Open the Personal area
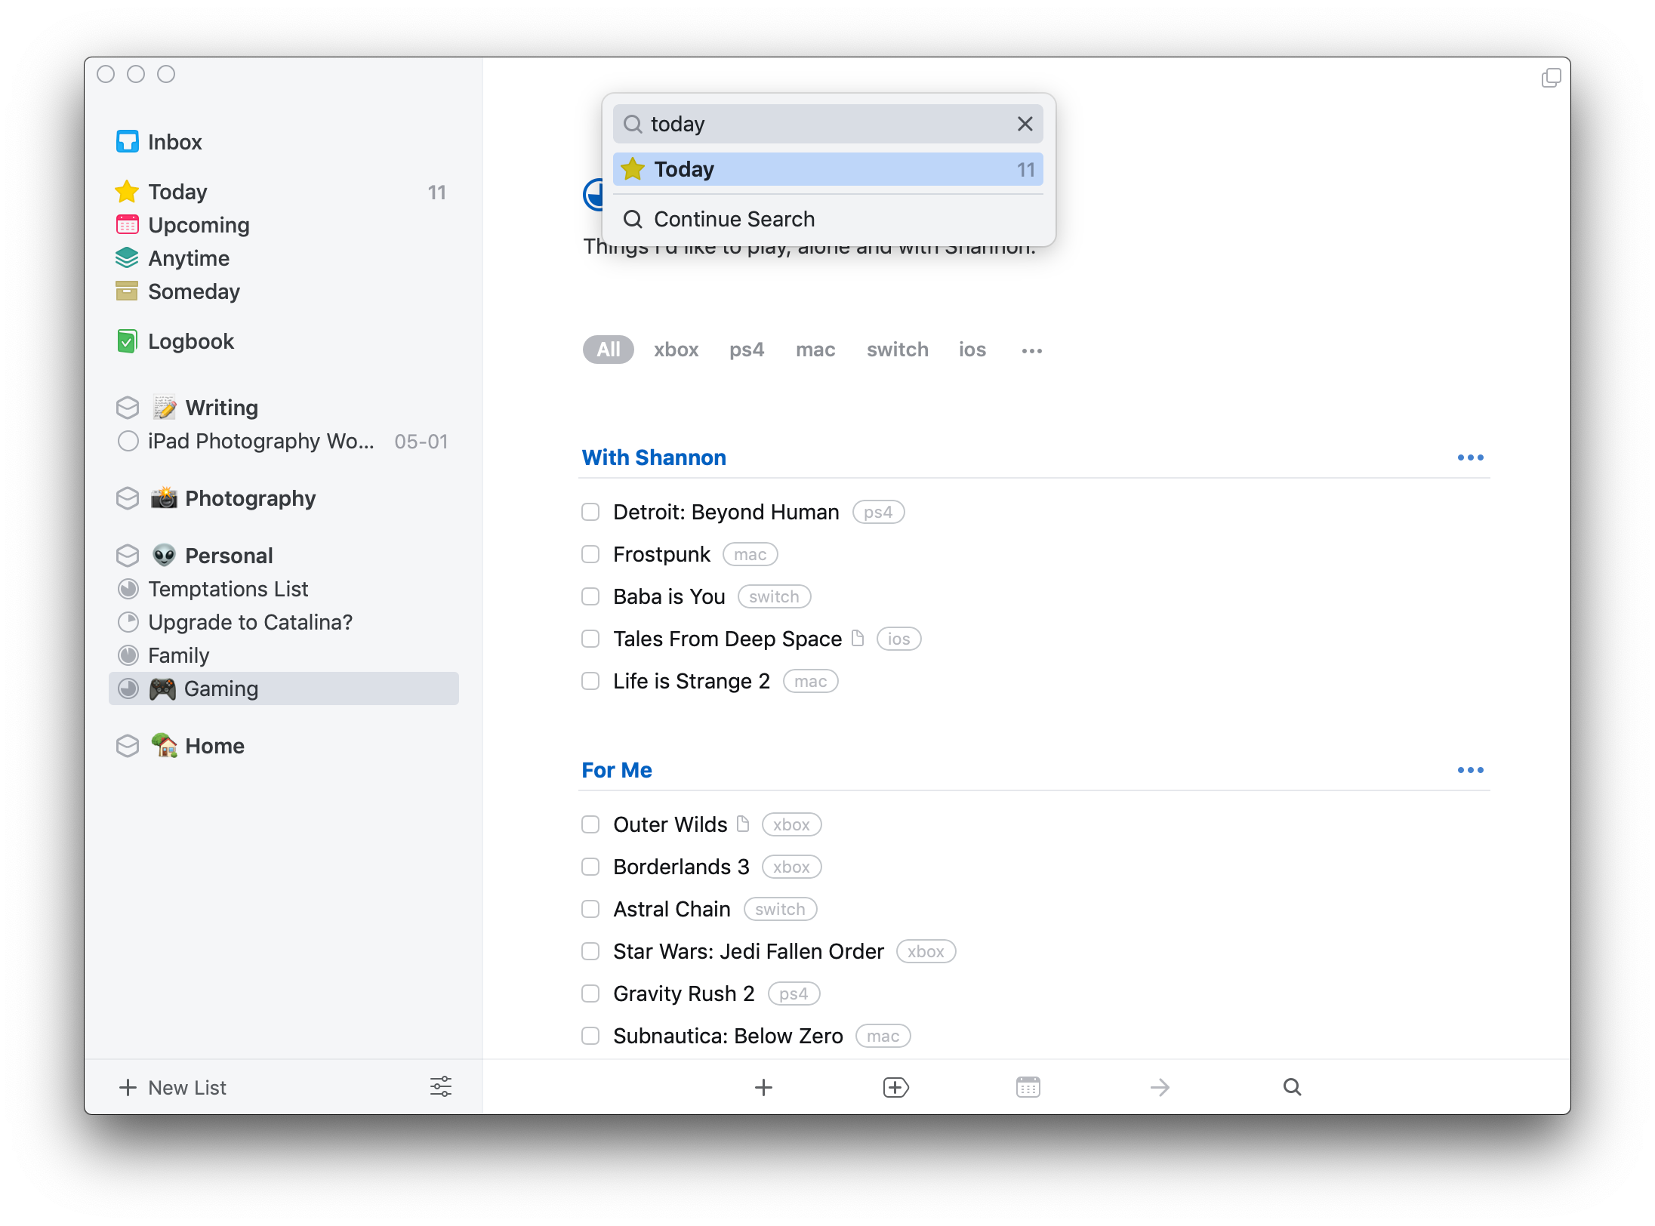1655x1226 pixels. pyautogui.click(x=283, y=556)
